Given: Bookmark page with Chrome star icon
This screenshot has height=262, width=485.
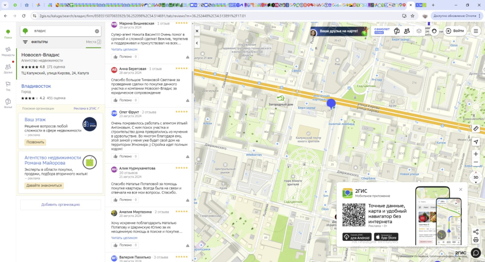Looking at the screenshot, I should point(412,16).
